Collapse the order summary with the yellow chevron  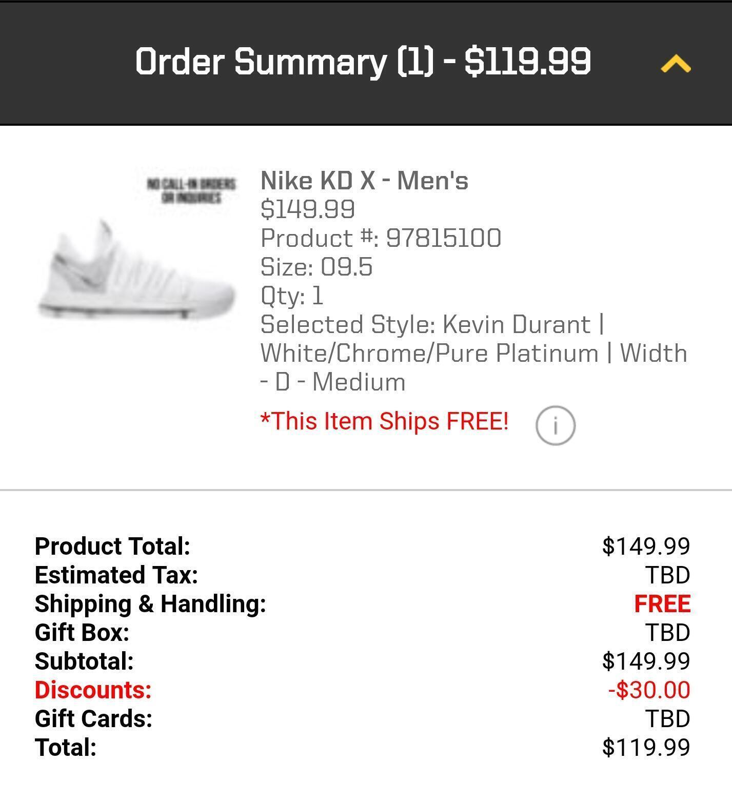click(x=676, y=64)
